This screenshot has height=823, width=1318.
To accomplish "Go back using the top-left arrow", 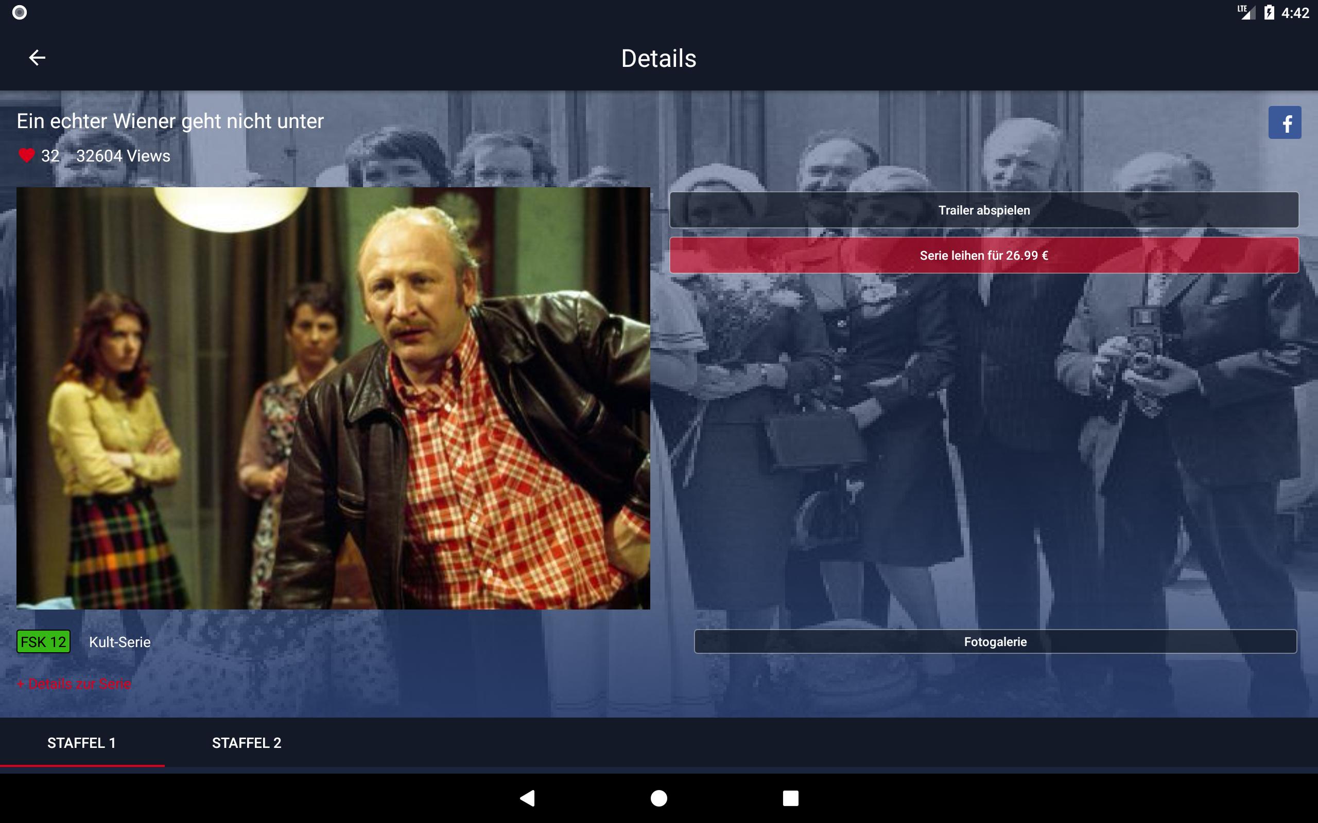I will [37, 58].
